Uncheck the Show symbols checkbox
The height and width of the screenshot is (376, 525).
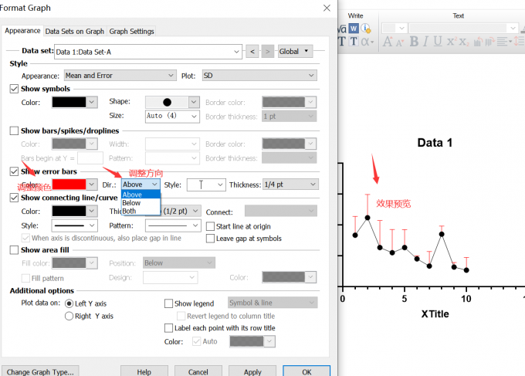pyautogui.click(x=14, y=89)
